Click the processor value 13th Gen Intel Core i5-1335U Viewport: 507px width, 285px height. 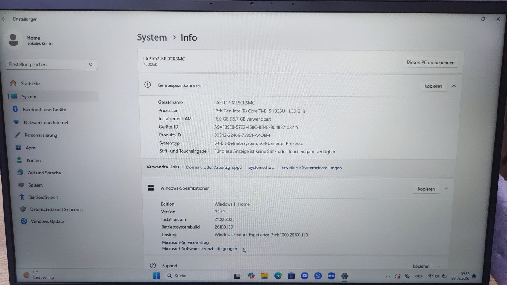[260, 111]
